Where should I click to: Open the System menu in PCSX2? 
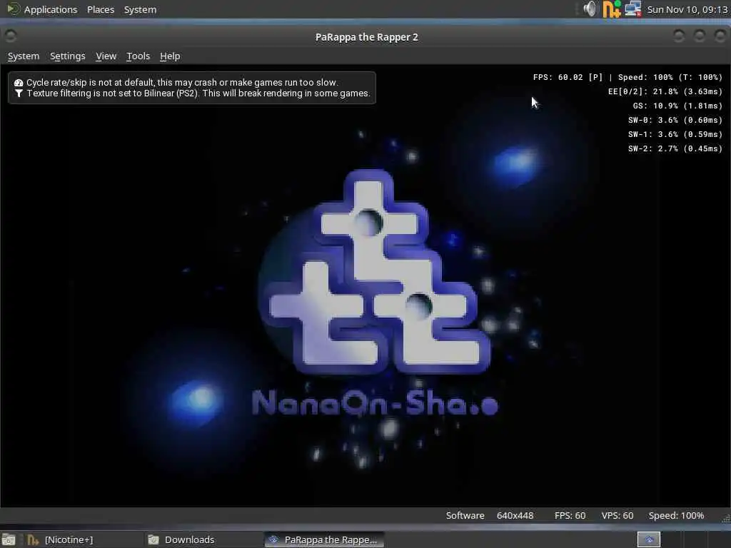coord(24,56)
